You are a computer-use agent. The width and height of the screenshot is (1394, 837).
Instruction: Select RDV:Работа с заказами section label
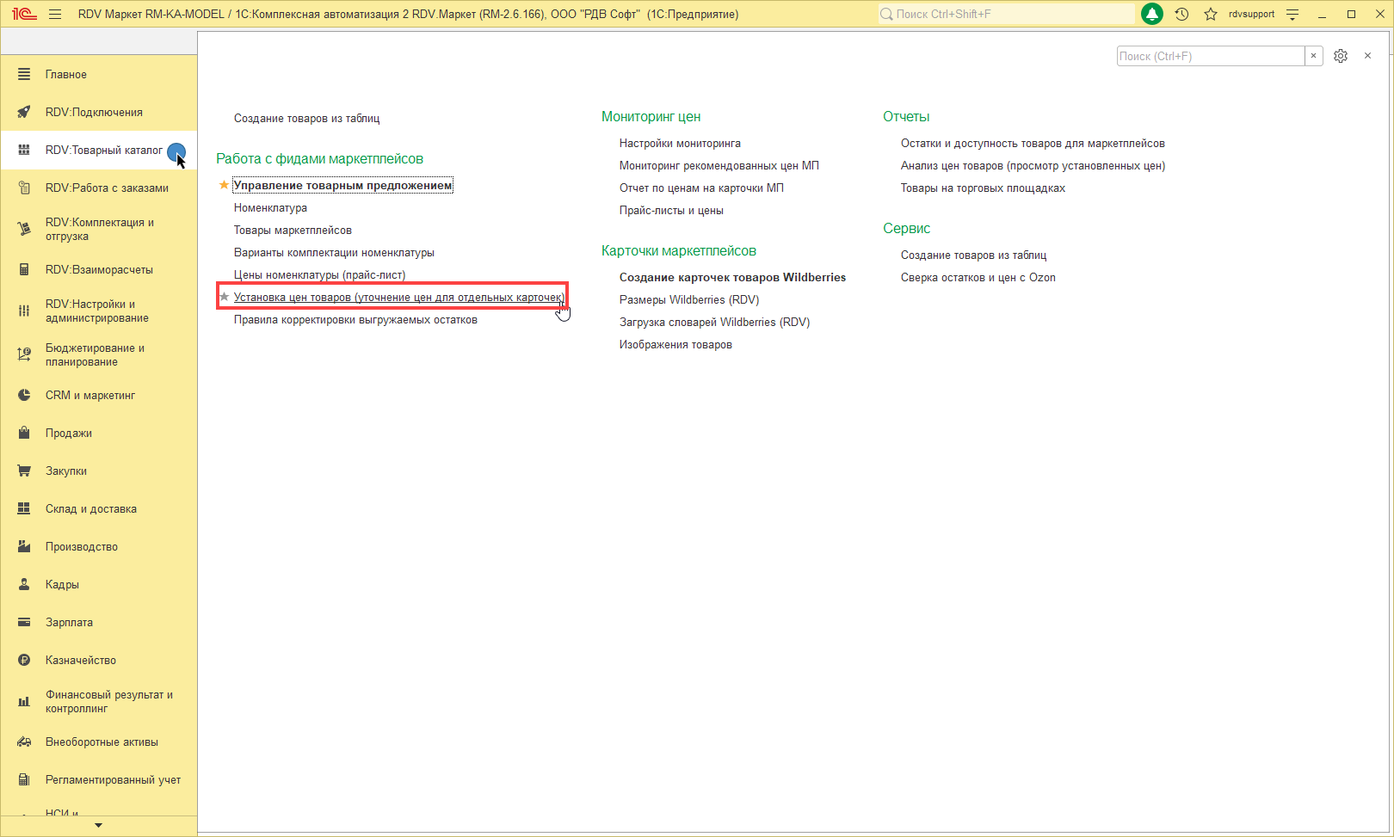[107, 188]
